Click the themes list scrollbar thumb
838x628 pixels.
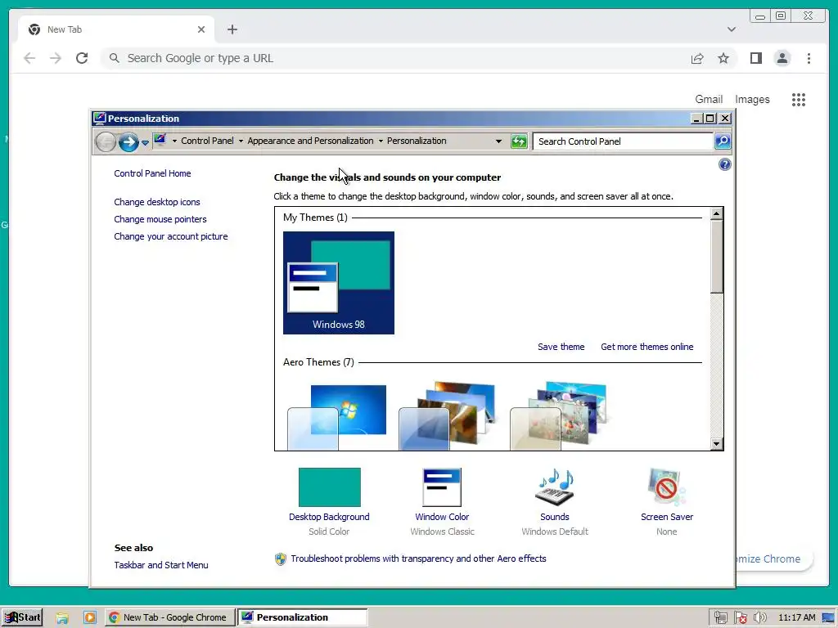(x=716, y=257)
